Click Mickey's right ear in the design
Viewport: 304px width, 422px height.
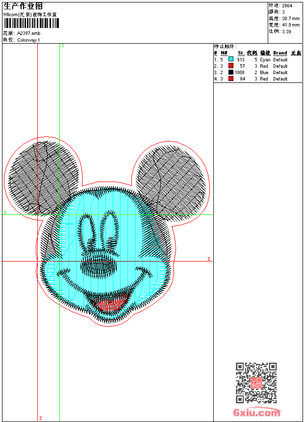point(170,179)
